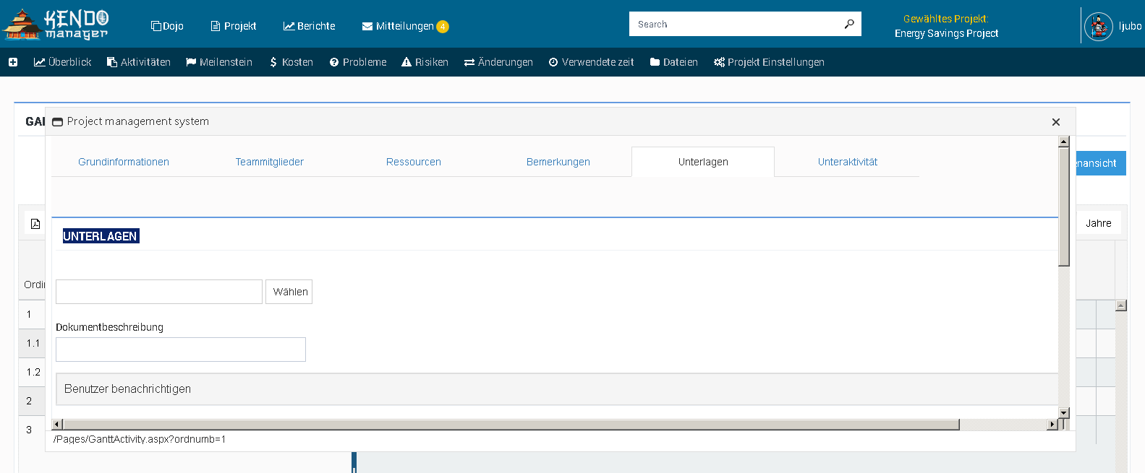Open the Änderungen page

point(498,62)
